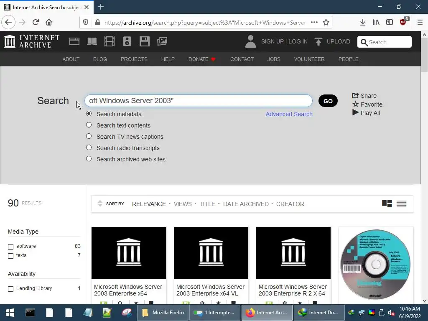Open the Windows Server 2003 CD thumbnail
Screen dimensions: 428x321
pos(376,265)
